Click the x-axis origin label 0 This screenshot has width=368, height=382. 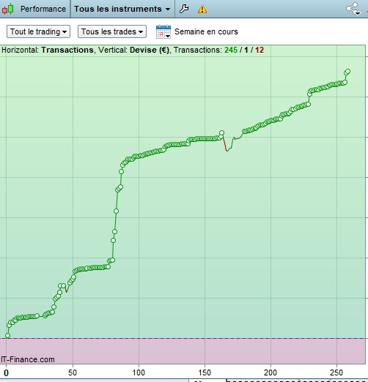(x=6, y=372)
